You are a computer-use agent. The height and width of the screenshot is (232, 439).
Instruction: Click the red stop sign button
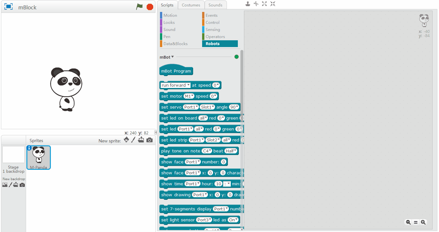click(x=150, y=7)
